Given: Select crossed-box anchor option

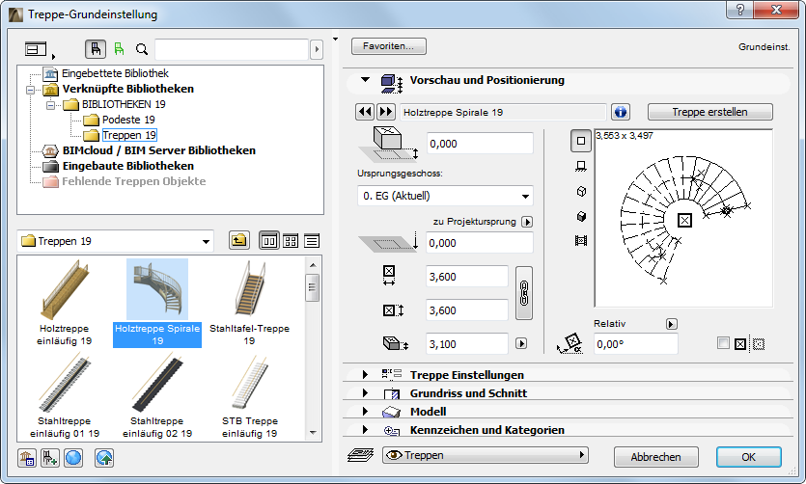Looking at the screenshot, I should click(740, 344).
